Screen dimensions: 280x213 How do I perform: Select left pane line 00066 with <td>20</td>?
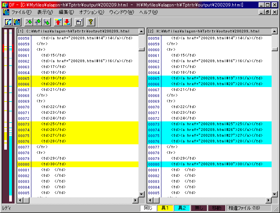coord(78,84)
